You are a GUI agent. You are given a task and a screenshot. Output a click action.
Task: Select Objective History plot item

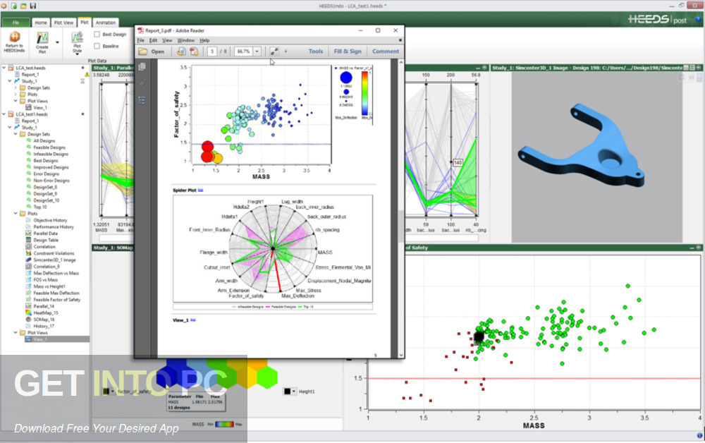coord(50,220)
